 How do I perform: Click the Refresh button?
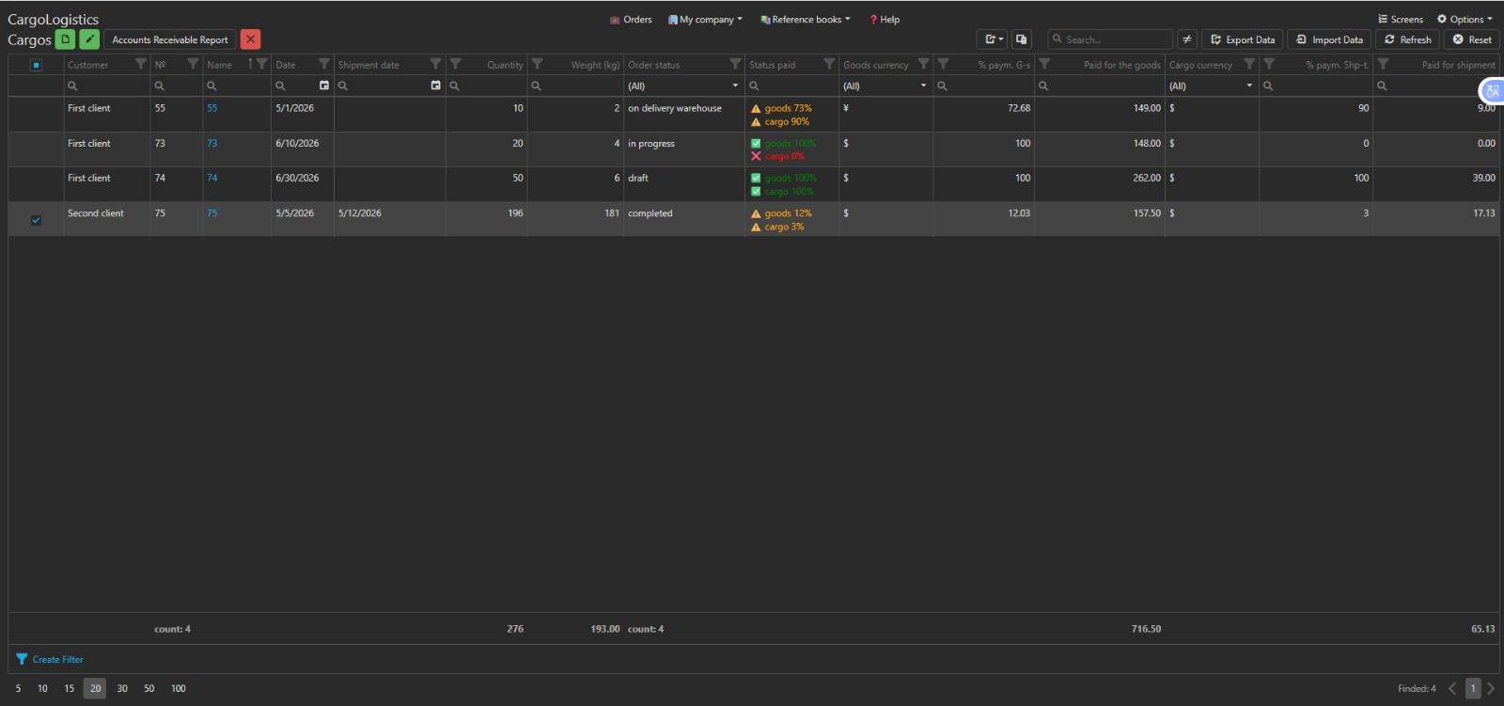[x=1408, y=39]
